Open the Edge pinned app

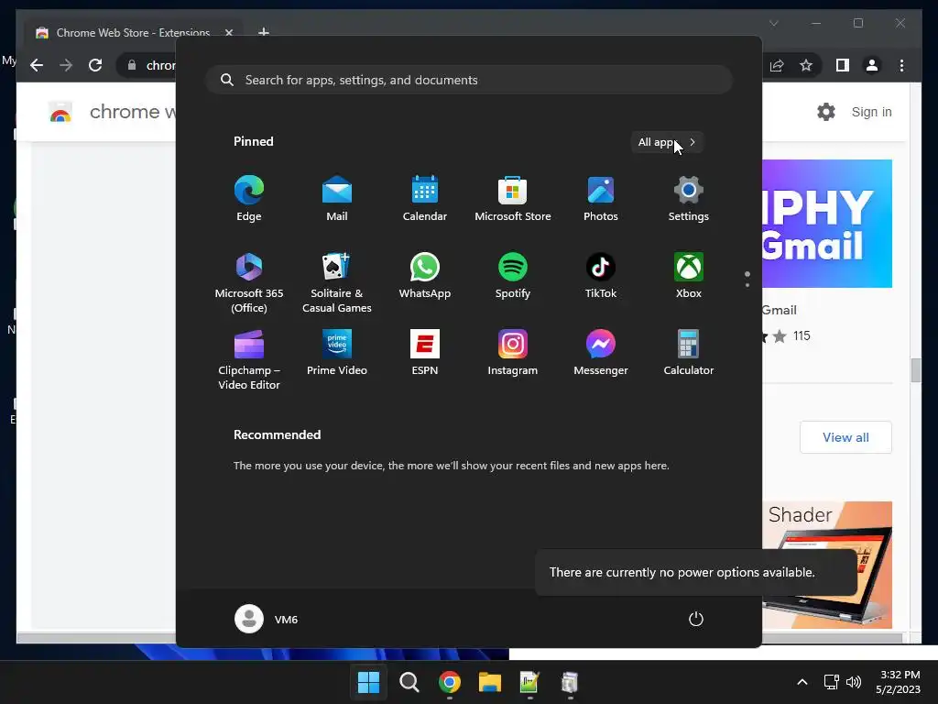pos(249,198)
